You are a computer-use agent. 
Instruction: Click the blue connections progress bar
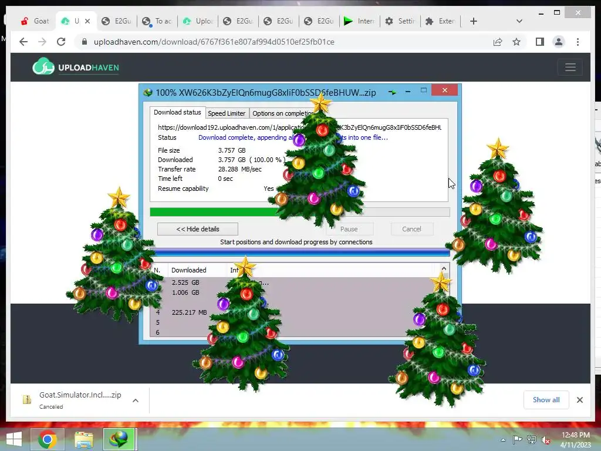(300, 253)
